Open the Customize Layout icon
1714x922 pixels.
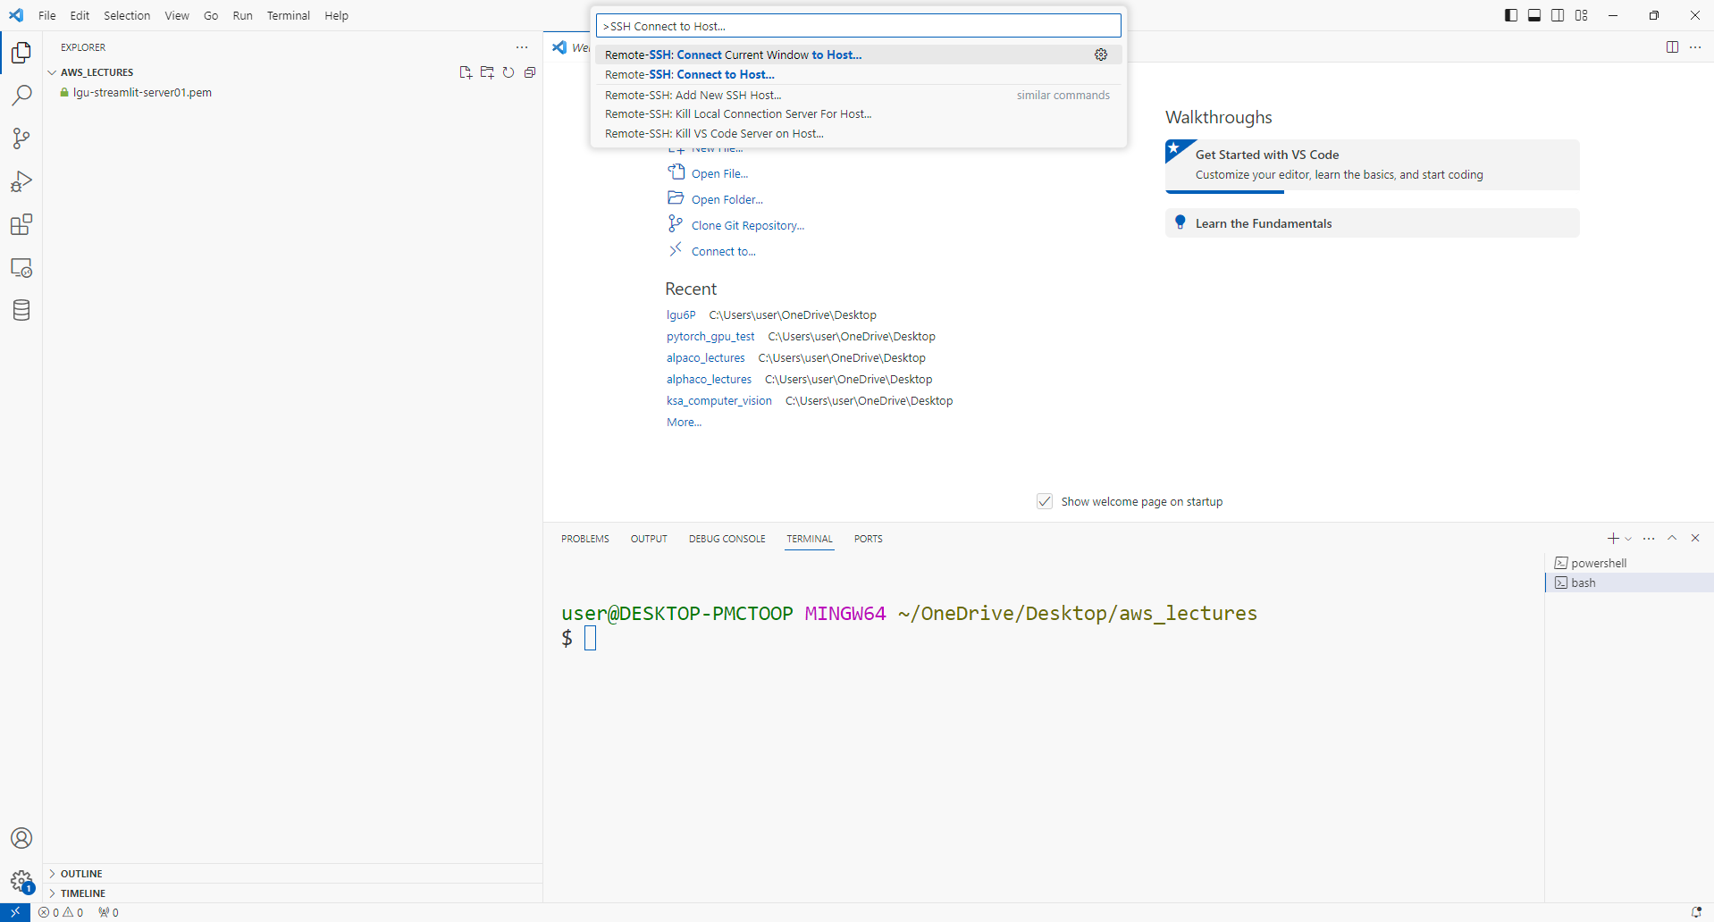1582,15
